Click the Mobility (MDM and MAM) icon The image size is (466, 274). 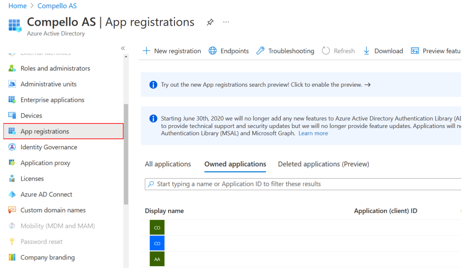12,226
